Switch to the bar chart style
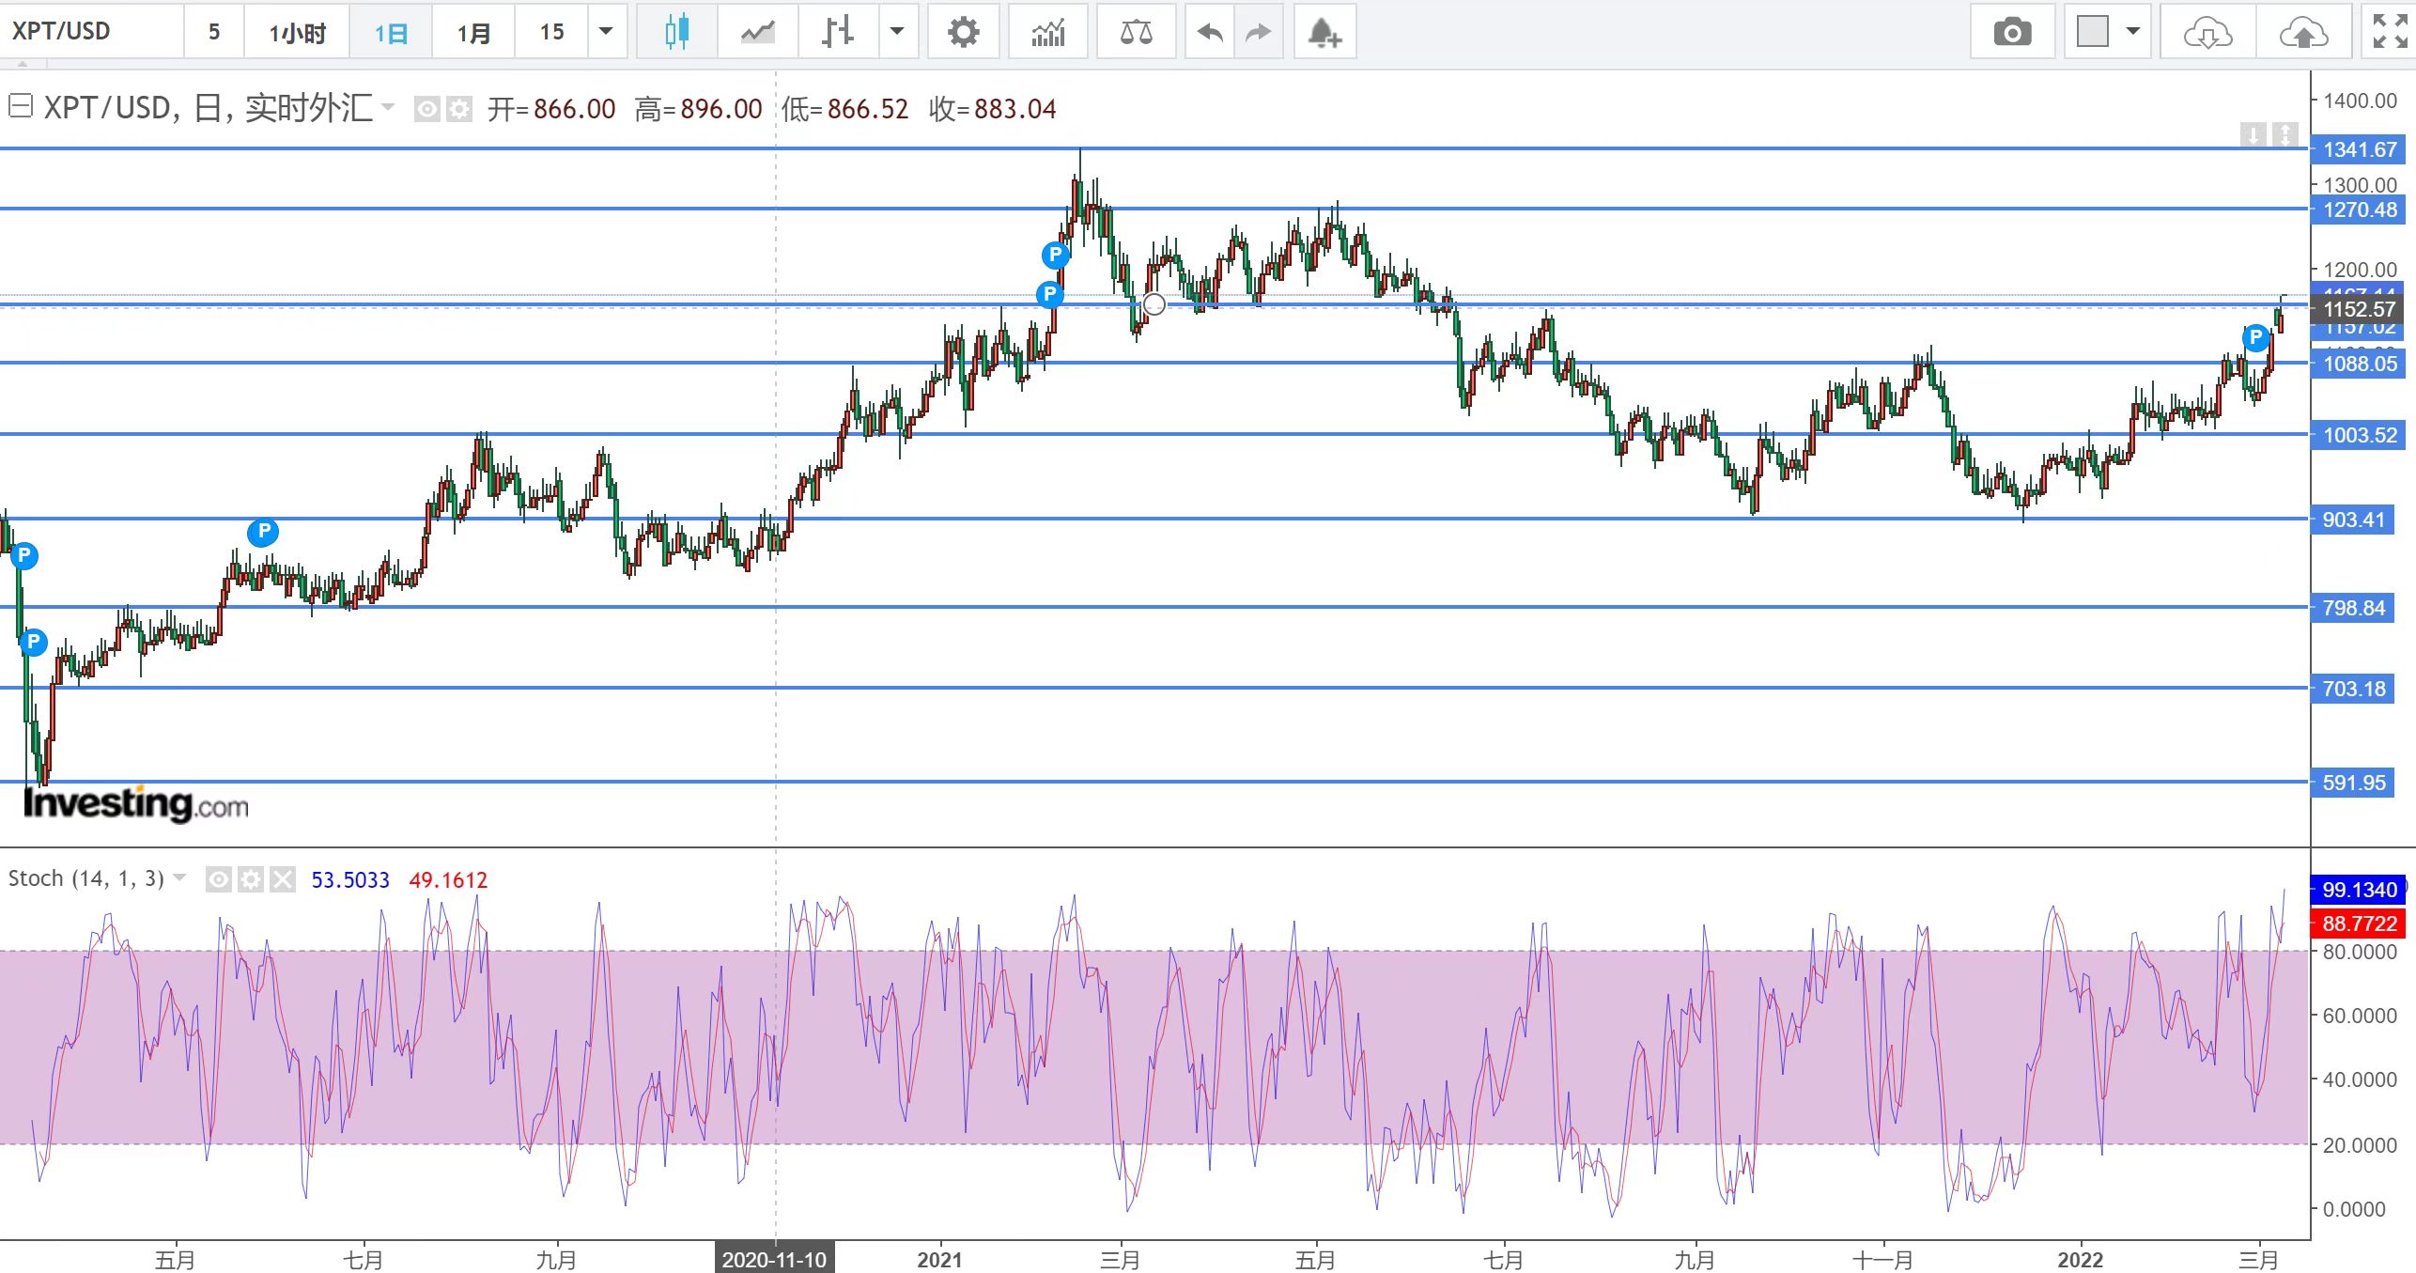The height and width of the screenshot is (1273, 2416). 838,32
